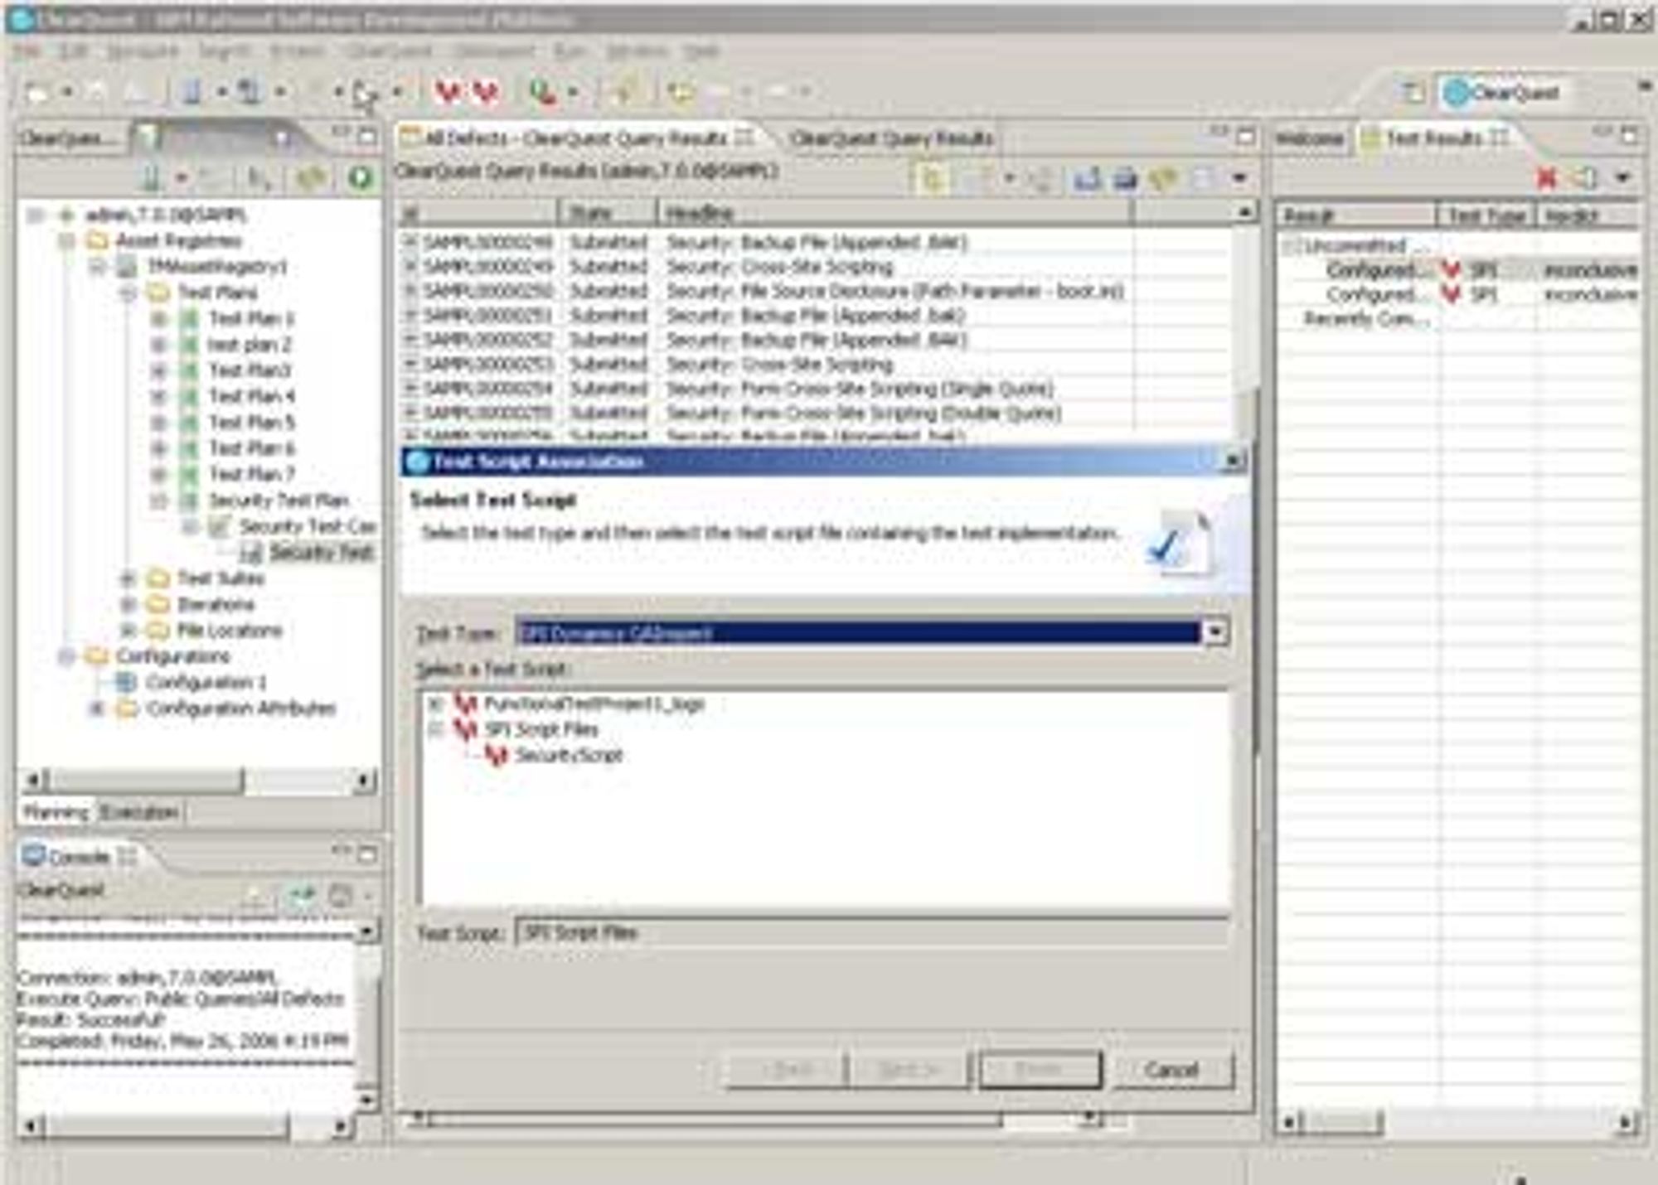
Task: Switch to the Planning tab
Action: pos(56,812)
